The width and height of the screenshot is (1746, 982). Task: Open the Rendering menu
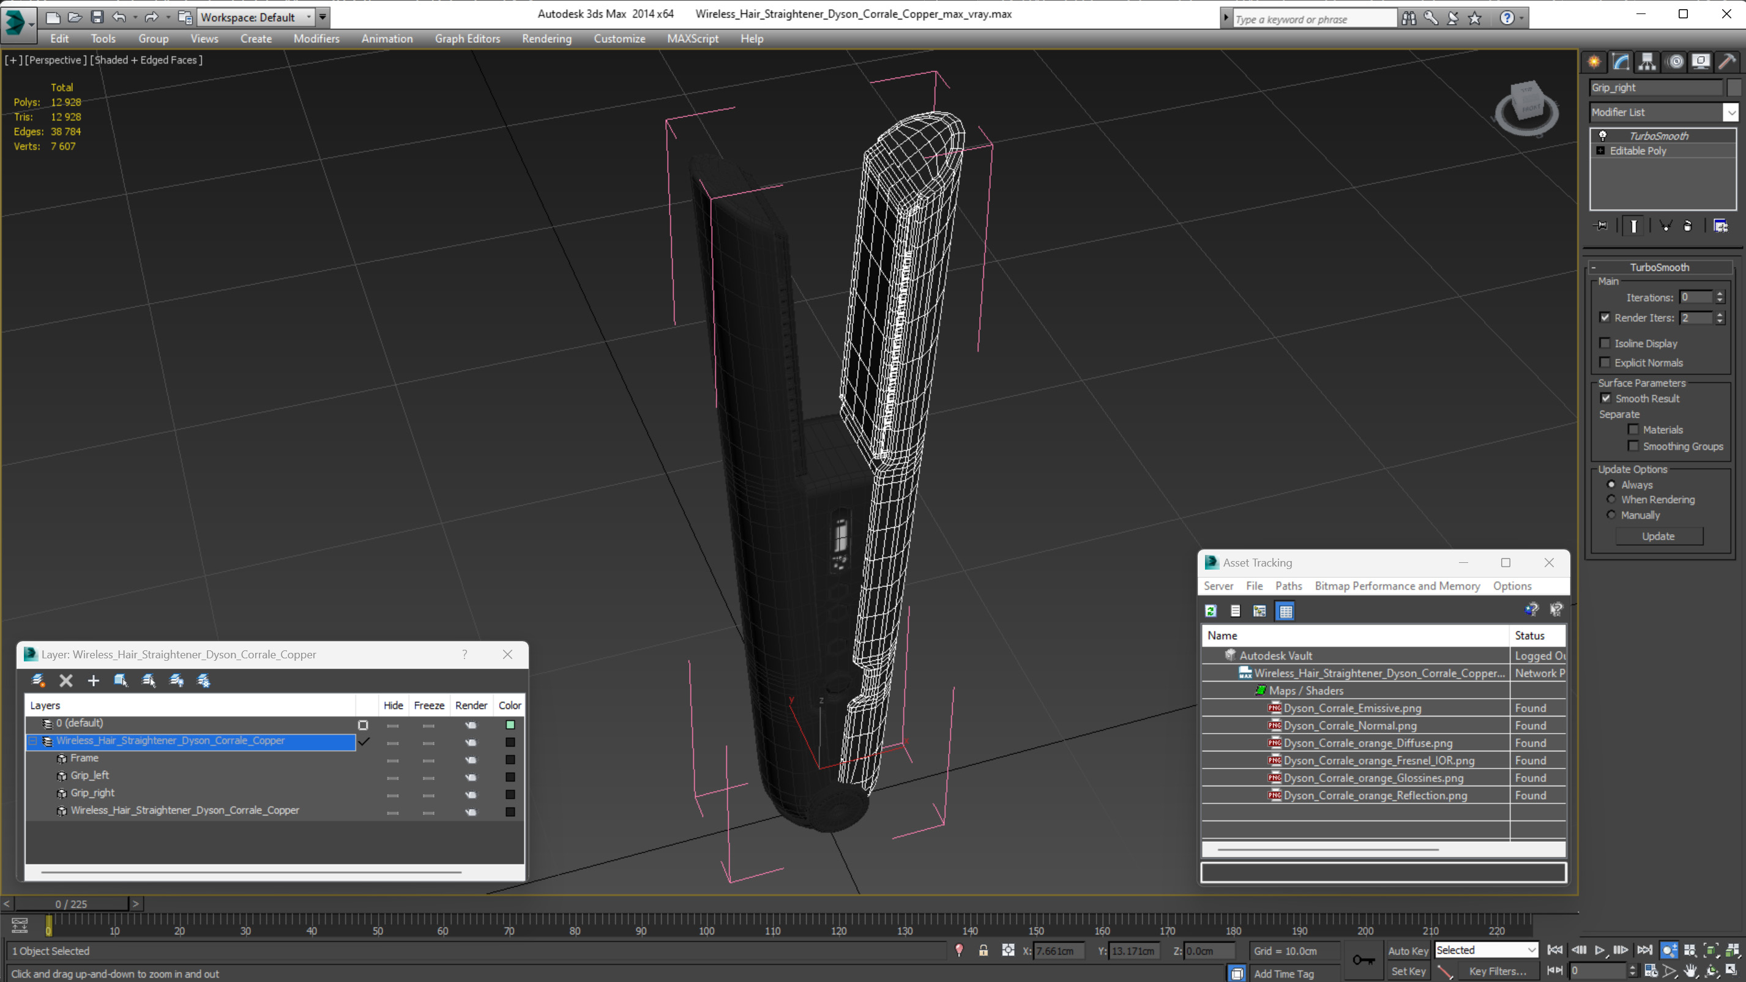tap(547, 39)
